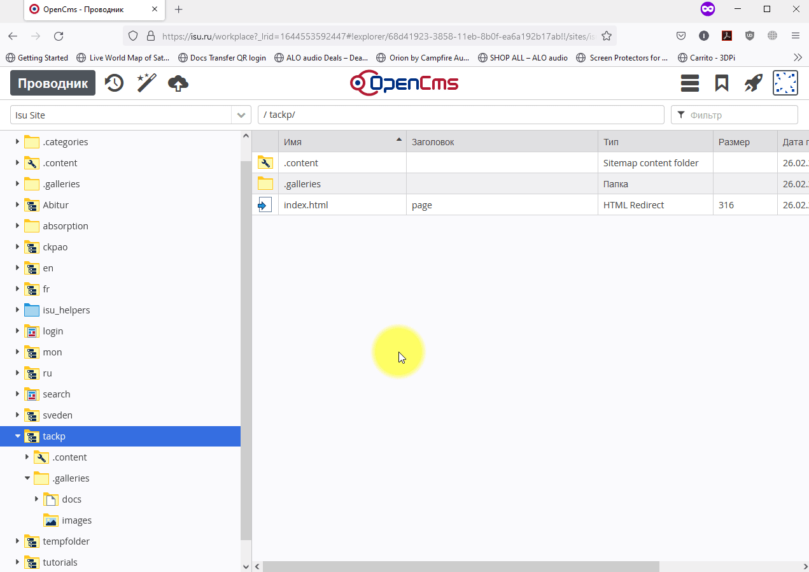This screenshot has height=572, width=809.
Task: Launch the new resource wizard (magic wand)
Action: 146,83
